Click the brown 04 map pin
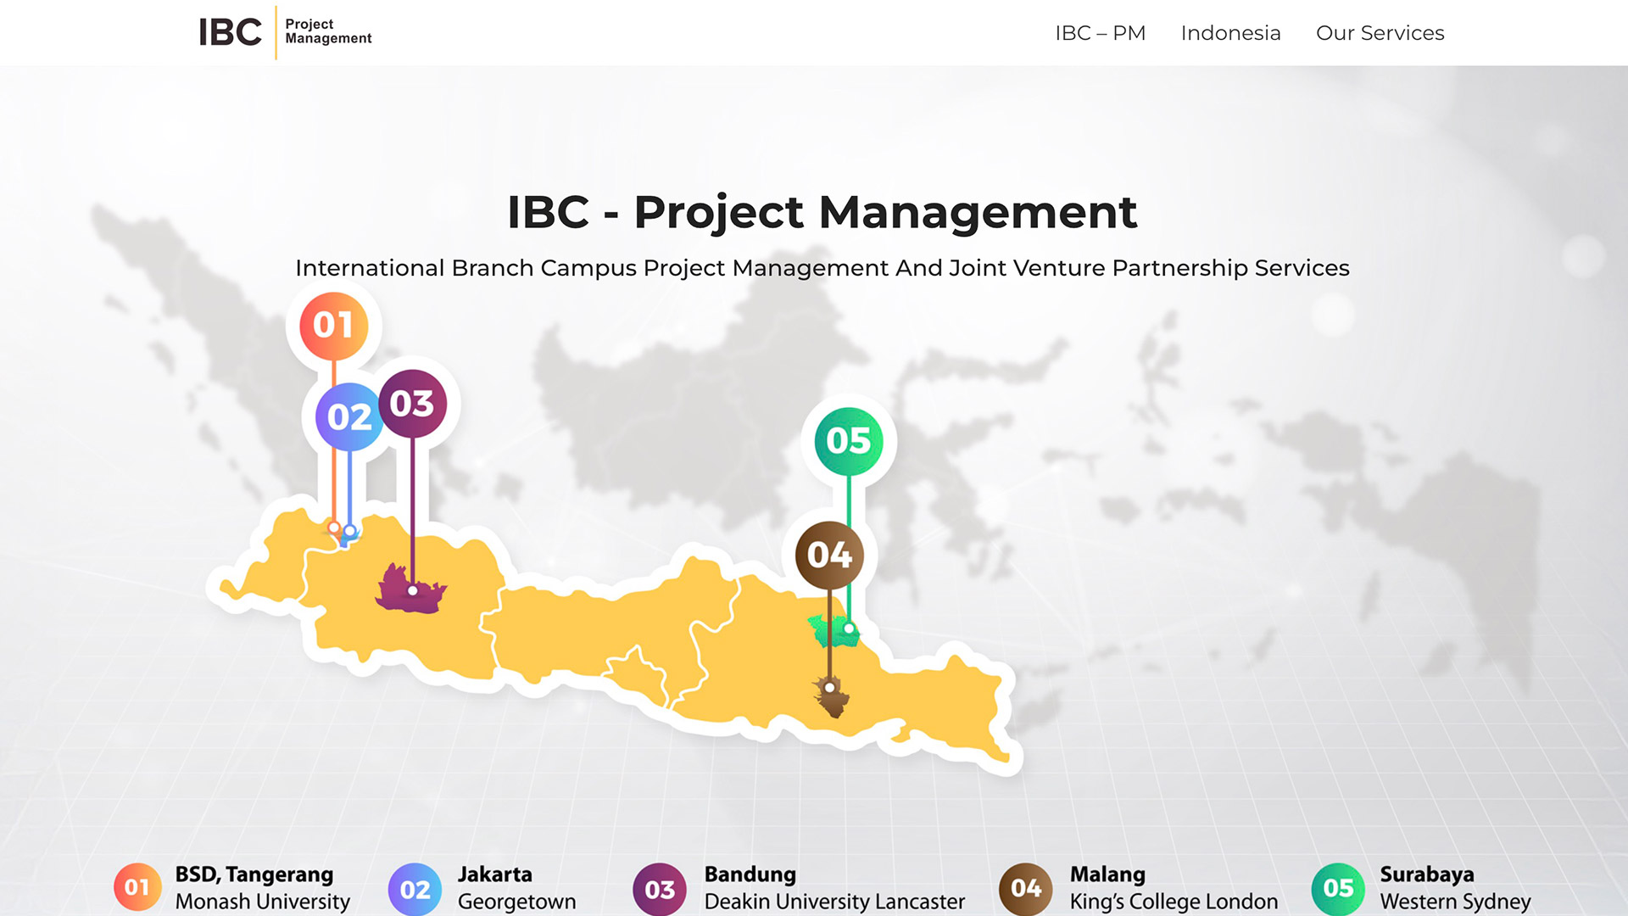Screen dimensions: 1628x916 [829, 556]
